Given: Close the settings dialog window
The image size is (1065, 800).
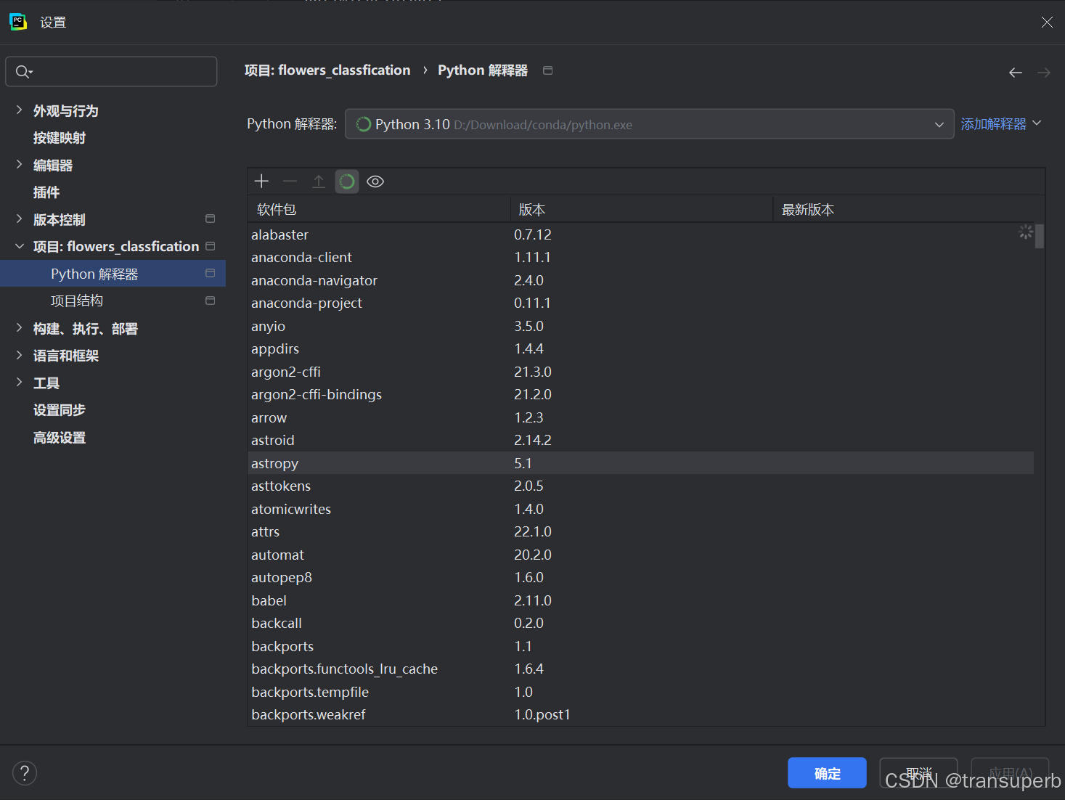Looking at the screenshot, I should click(1047, 23).
